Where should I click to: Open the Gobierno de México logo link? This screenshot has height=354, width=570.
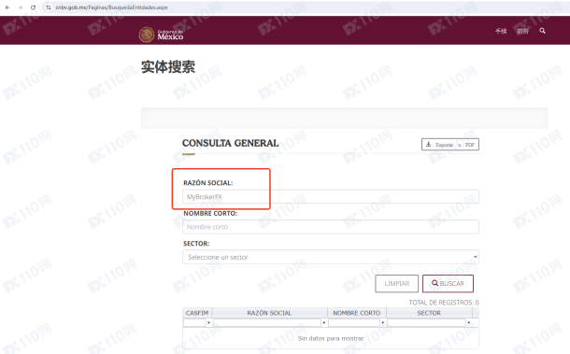pyautogui.click(x=161, y=35)
